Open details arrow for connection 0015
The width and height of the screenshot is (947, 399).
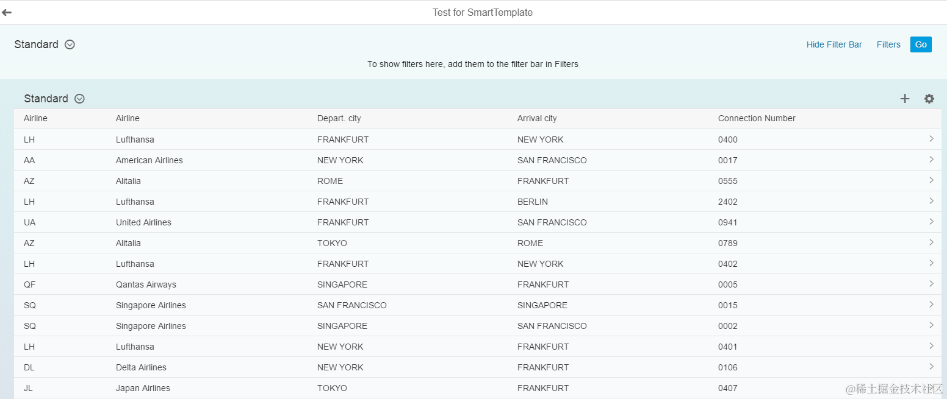931,305
